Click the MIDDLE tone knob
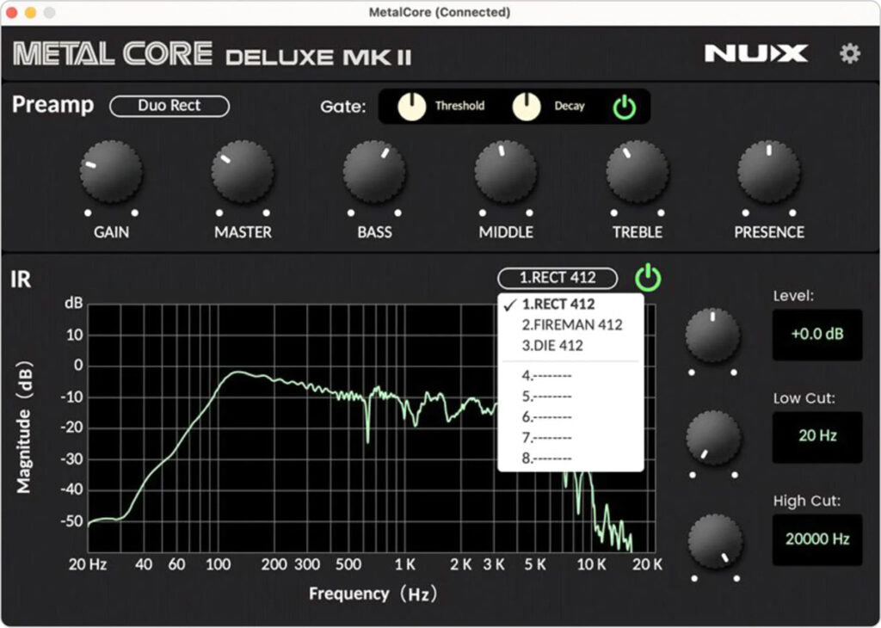The width and height of the screenshot is (881, 628). pos(506,171)
